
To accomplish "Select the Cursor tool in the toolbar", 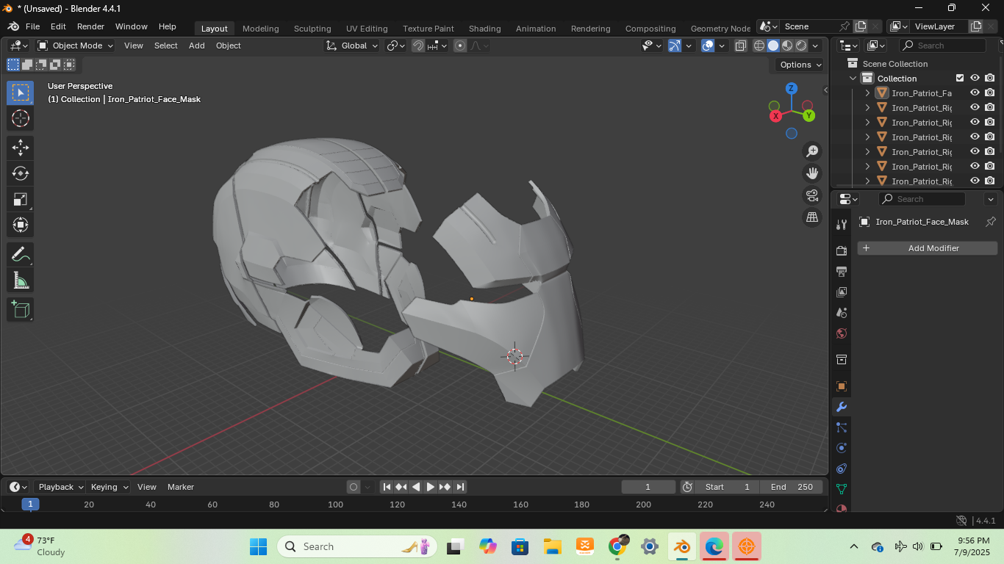I will (x=21, y=118).
